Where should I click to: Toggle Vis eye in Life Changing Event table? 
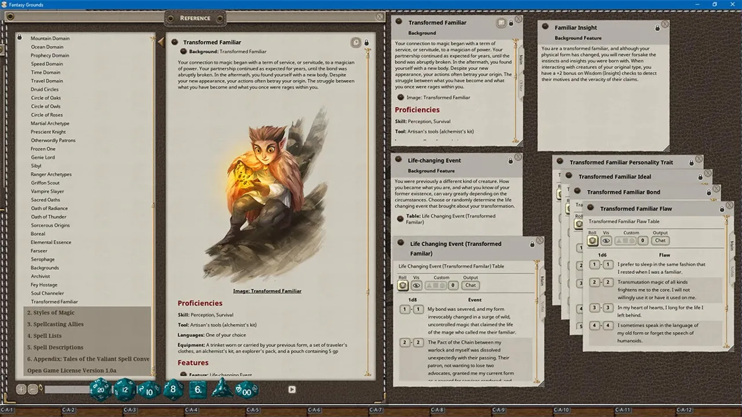click(x=416, y=285)
